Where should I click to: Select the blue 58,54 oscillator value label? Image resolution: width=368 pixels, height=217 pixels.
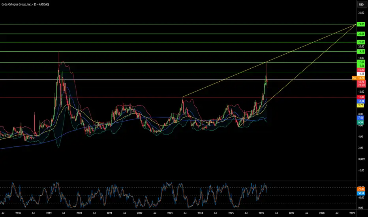point(361,193)
